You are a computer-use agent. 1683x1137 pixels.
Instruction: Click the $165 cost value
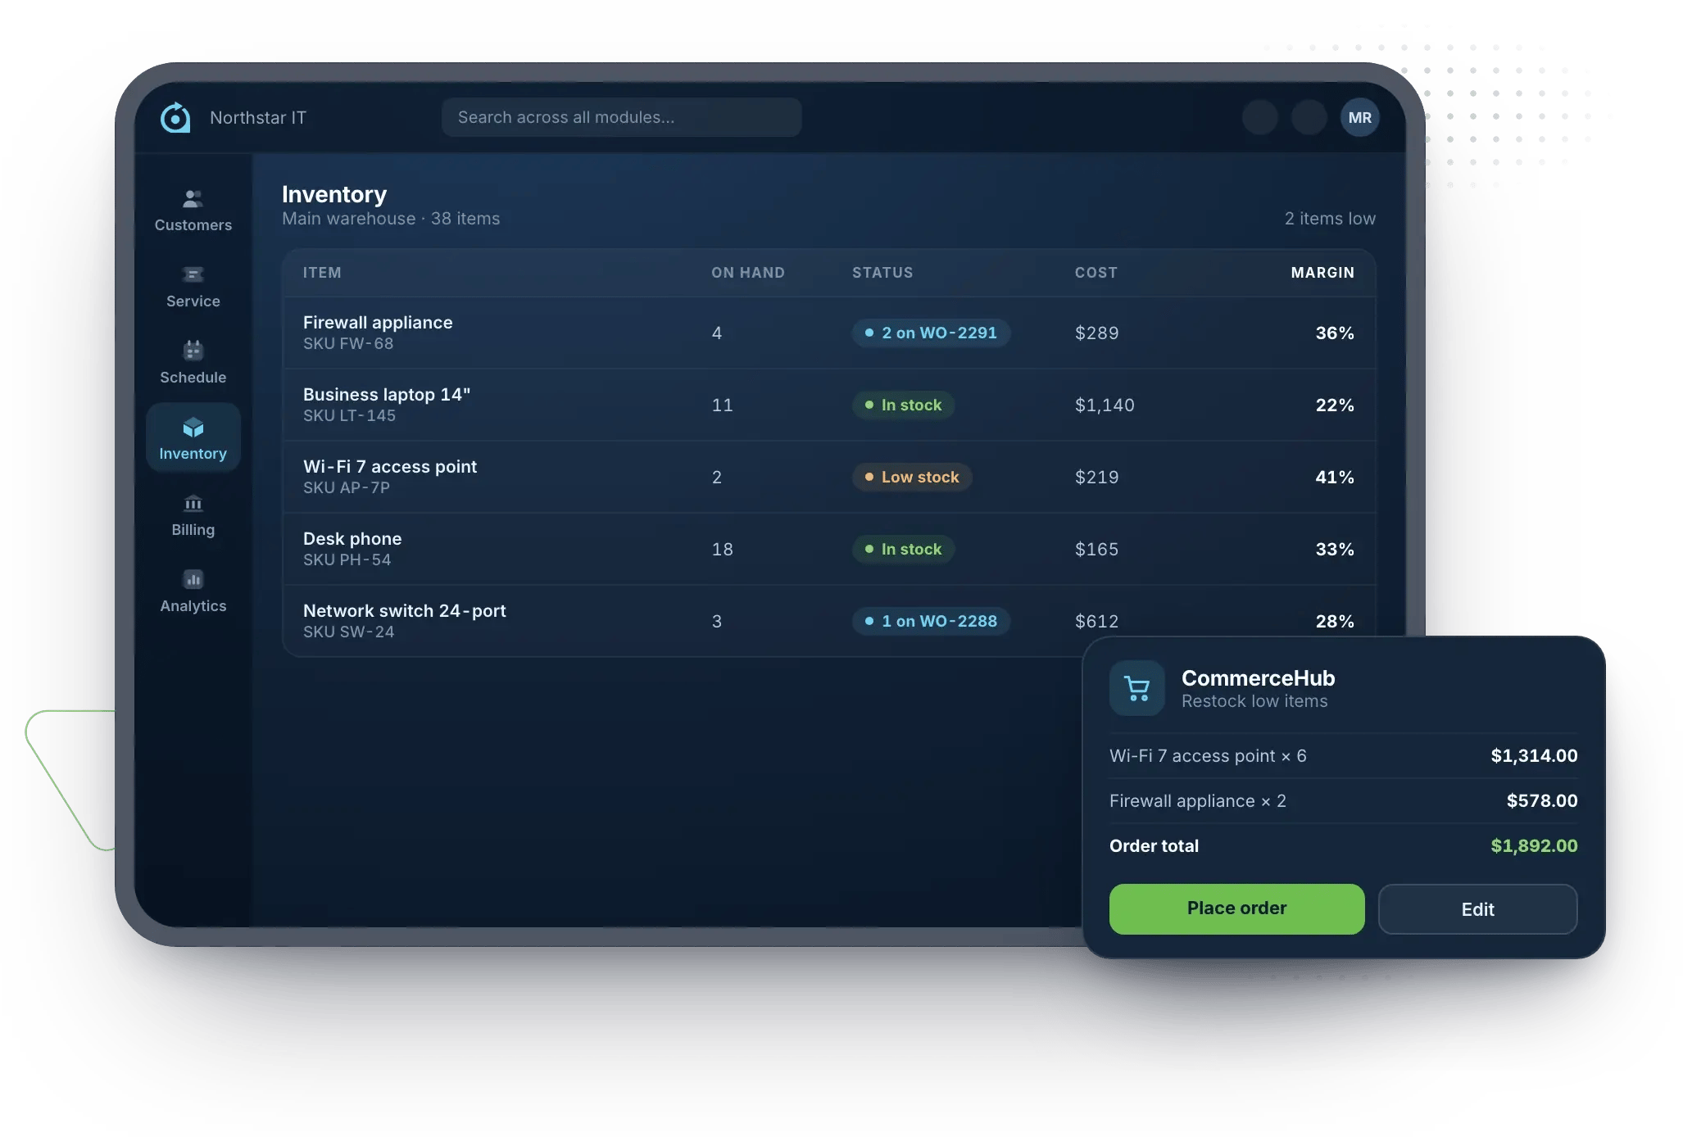pos(1097,550)
